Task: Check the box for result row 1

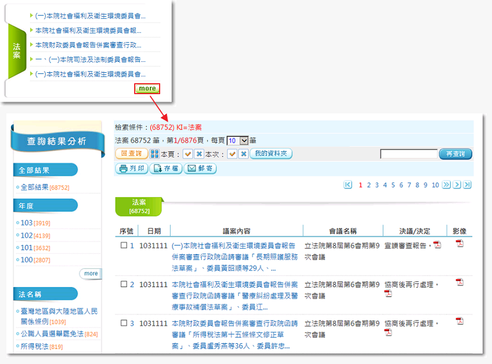Action: pos(123,246)
